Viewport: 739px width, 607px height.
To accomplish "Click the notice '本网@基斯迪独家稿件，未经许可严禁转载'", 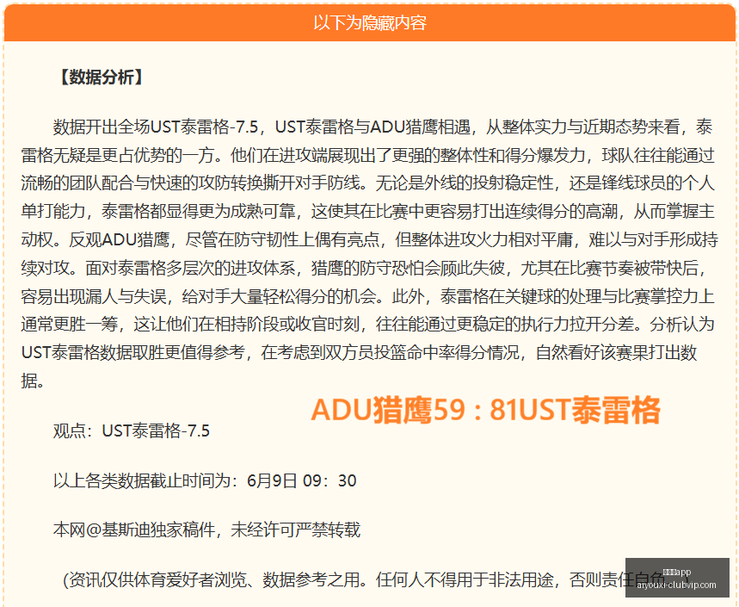I will [x=206, y=530].
